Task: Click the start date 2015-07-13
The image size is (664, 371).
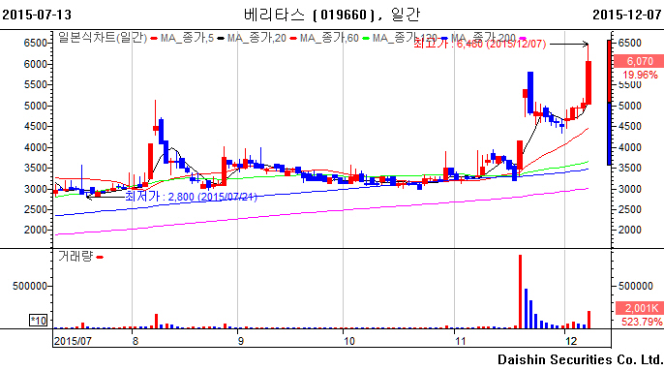Action: click(x=37, y=15)
